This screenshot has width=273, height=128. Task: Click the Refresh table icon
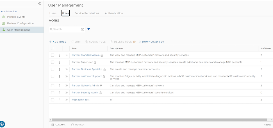point(73,125)
